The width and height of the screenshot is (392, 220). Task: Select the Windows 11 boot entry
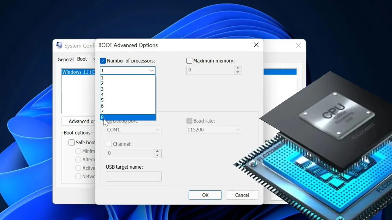coord(78,72)
